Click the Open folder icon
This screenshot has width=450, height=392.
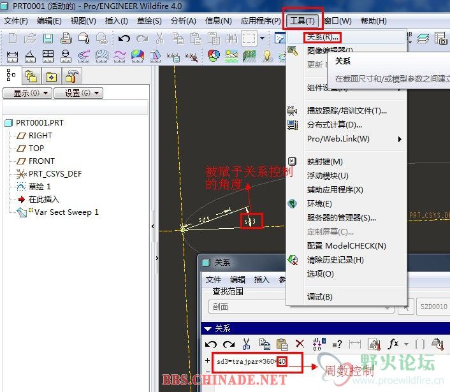30,38
